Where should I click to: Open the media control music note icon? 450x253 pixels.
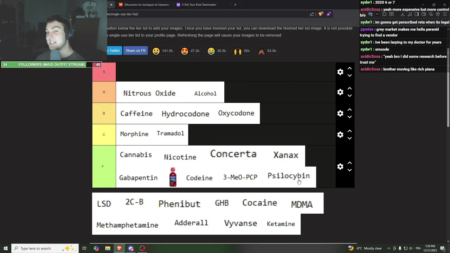tap(410, 14)
